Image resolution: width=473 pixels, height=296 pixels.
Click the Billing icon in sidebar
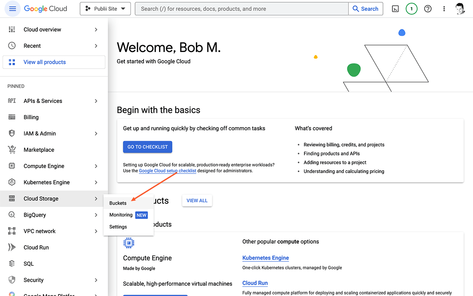(12, 117)
